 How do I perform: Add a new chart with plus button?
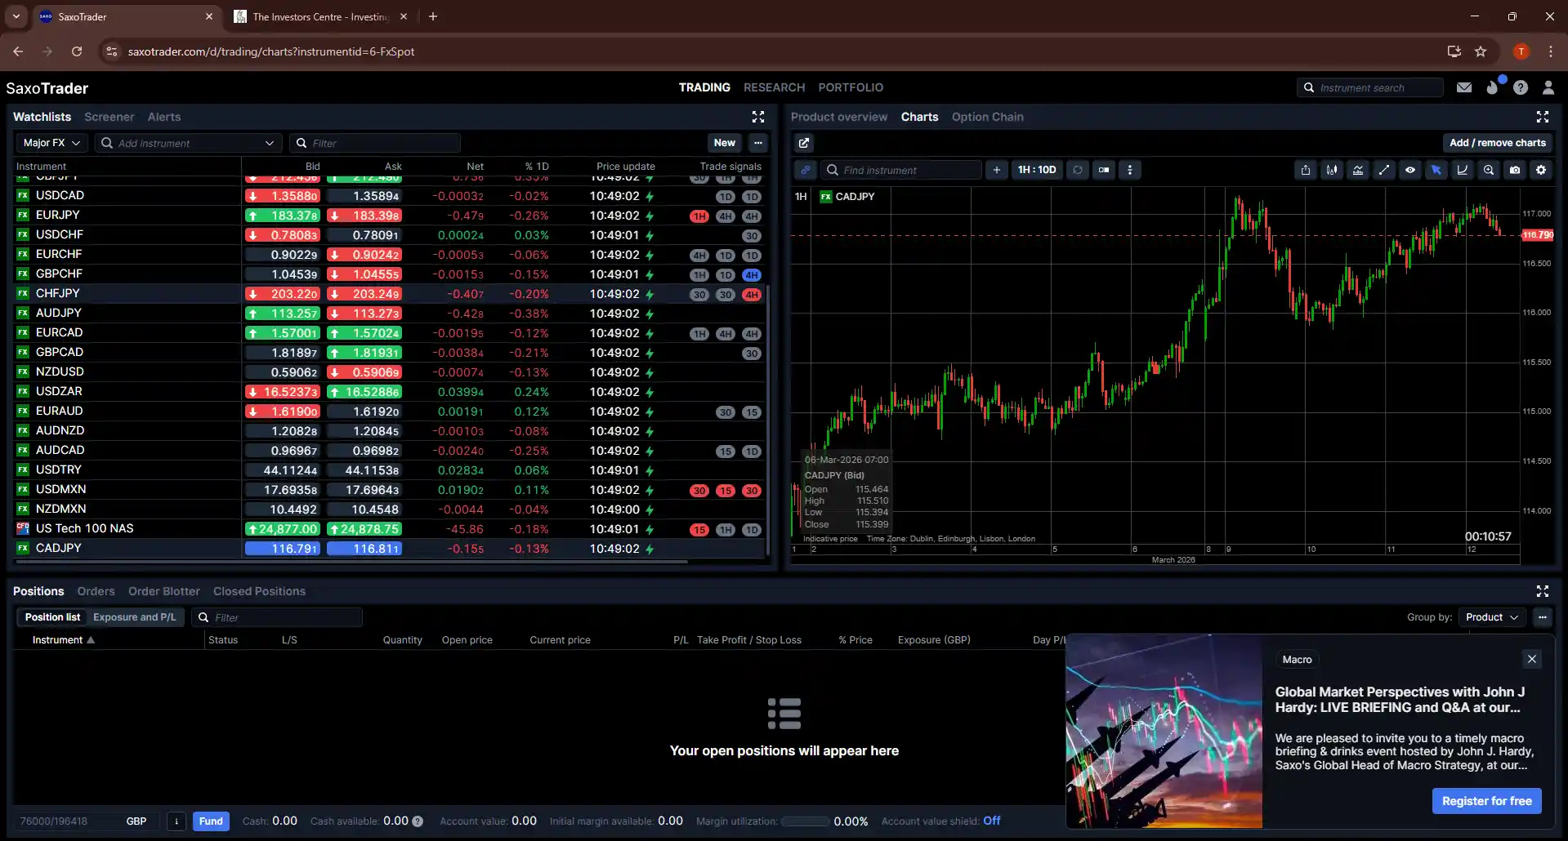click(x=996, y=170)
